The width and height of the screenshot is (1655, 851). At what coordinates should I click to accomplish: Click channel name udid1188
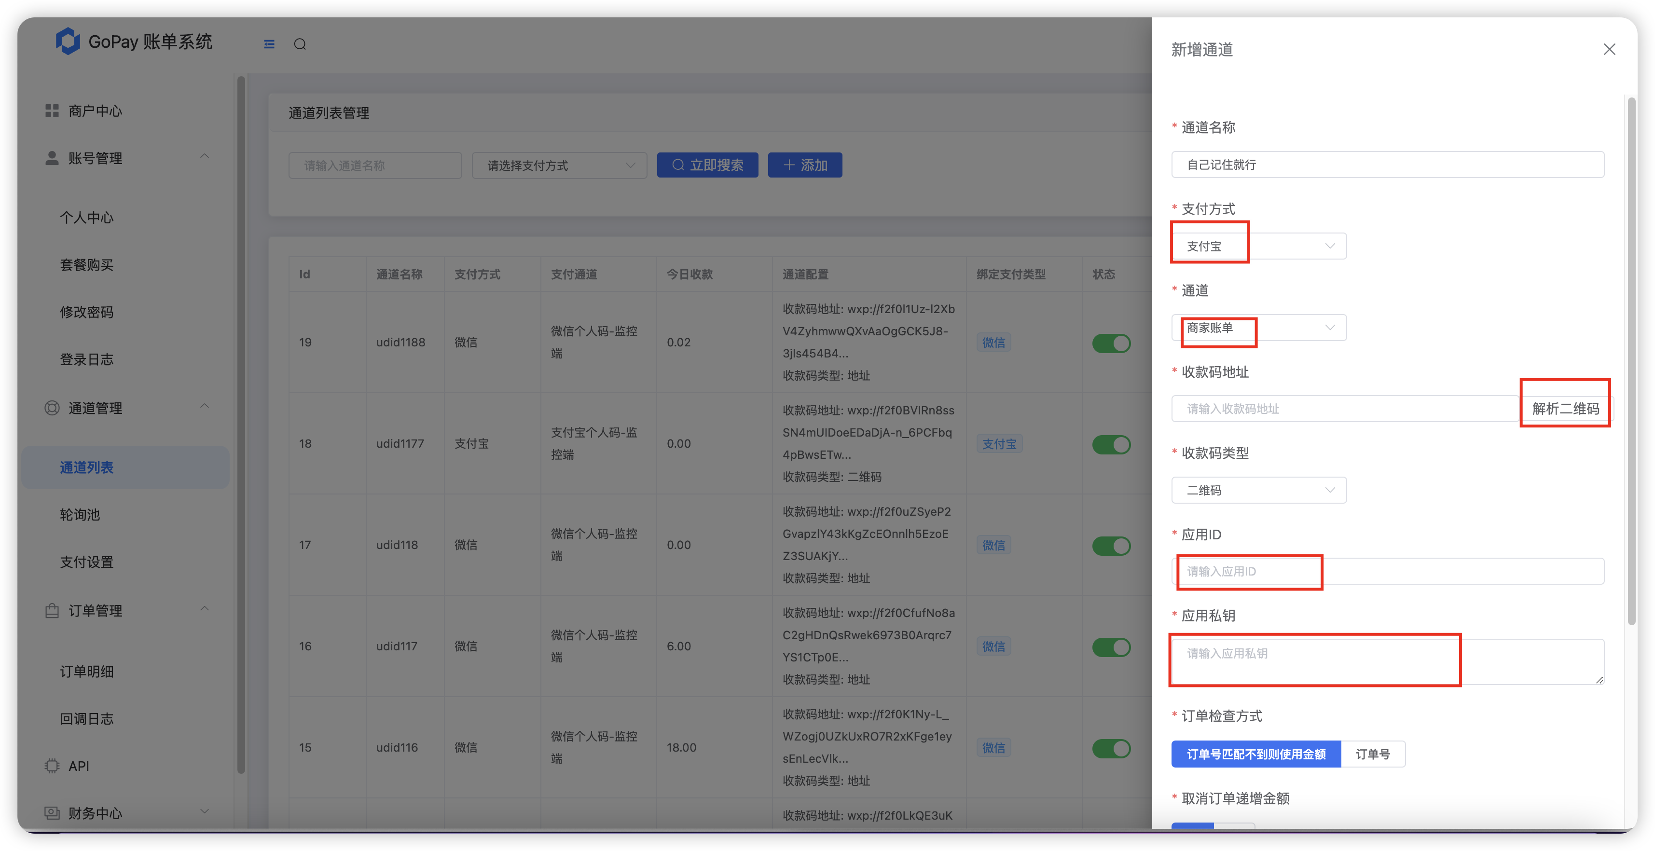pyautogui.click(x=400, y=343)
